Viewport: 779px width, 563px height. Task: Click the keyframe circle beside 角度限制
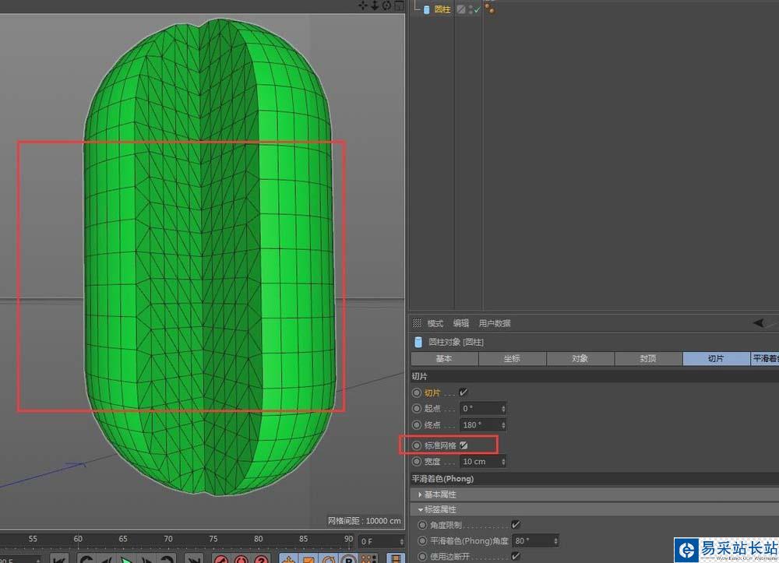422,525
